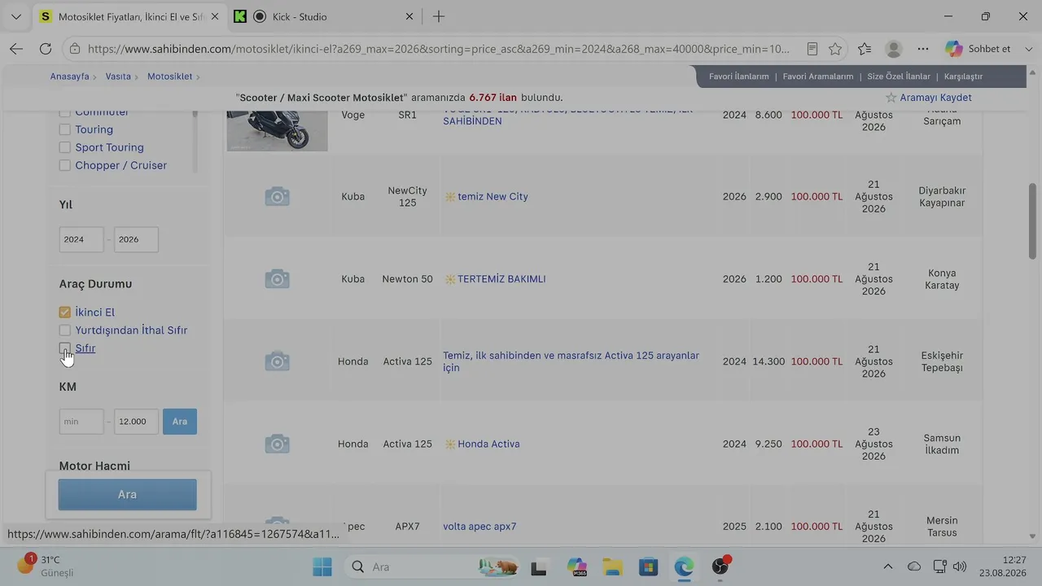Open reader view icon in address bar
This screenshot has width=1042, height=586.
click(x=812, y=49)
